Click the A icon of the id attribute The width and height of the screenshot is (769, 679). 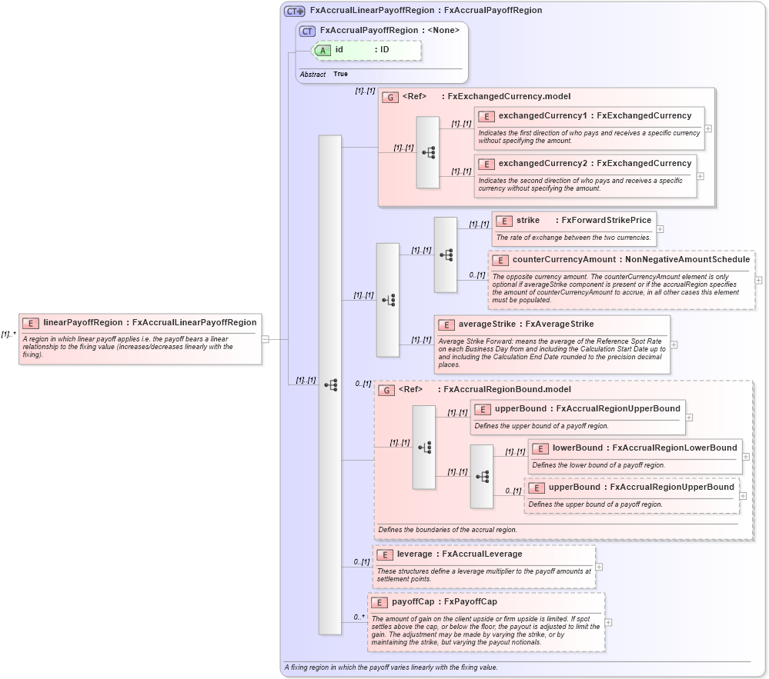324,50
